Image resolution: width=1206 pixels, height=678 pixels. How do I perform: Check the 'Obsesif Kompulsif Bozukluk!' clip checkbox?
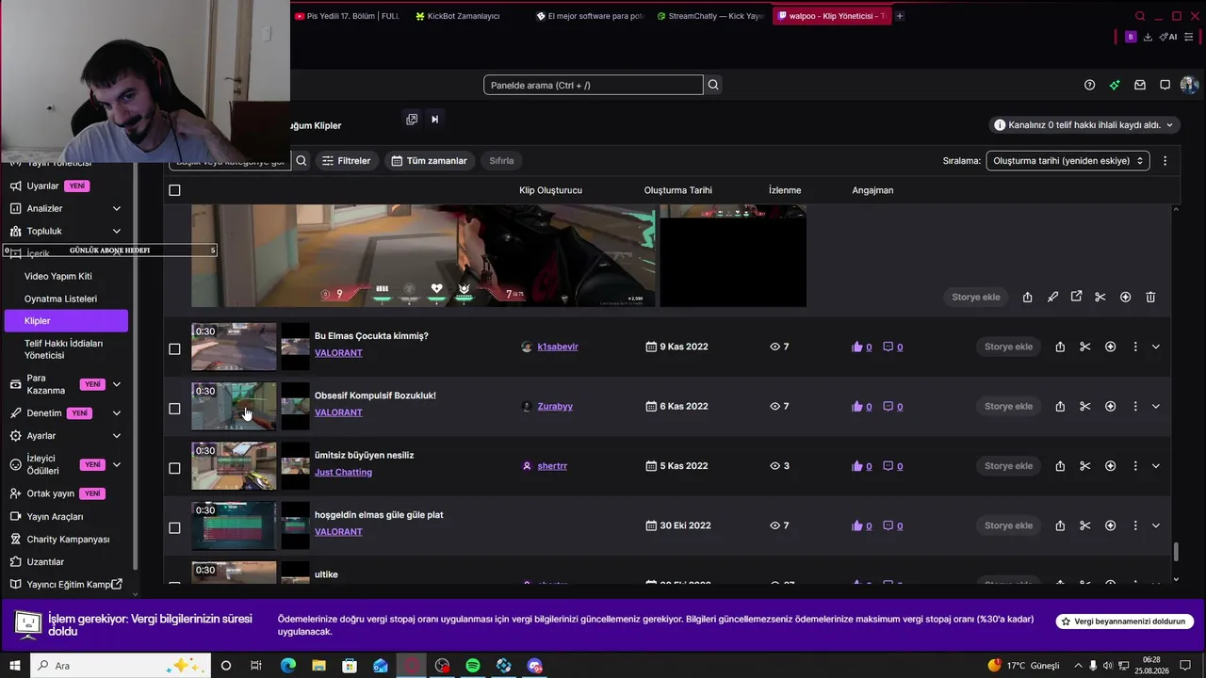tap(174, 409)
